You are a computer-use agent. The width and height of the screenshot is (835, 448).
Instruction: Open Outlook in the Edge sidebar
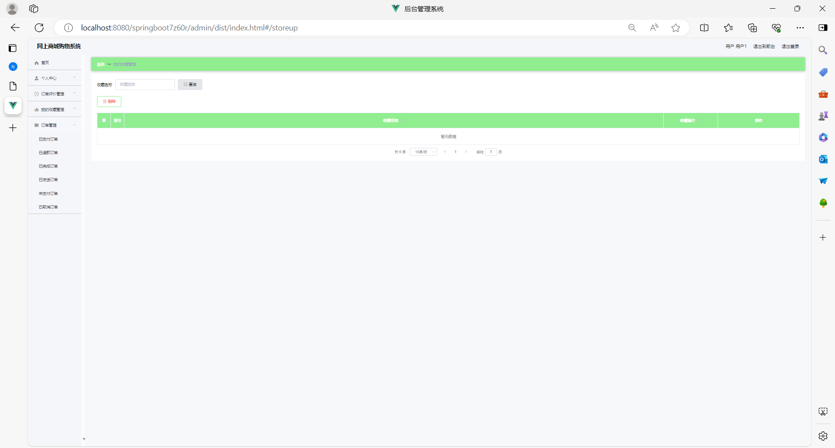(823, 159)
